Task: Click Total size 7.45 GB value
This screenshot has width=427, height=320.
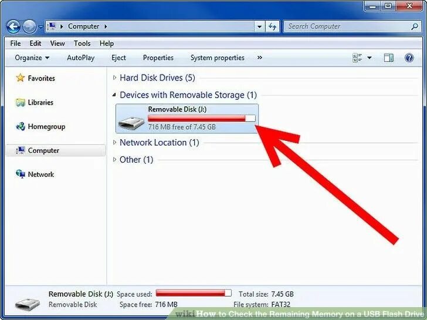Action: click(x=282, y=294)
